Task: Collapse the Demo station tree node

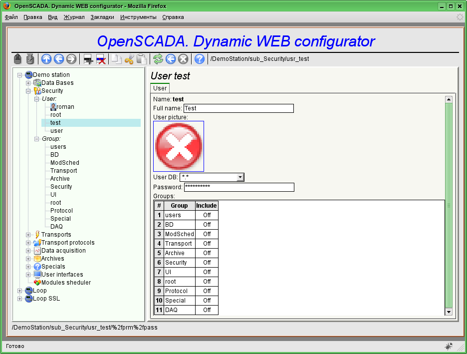Action: pyautogui.click(x=19, y=75)
